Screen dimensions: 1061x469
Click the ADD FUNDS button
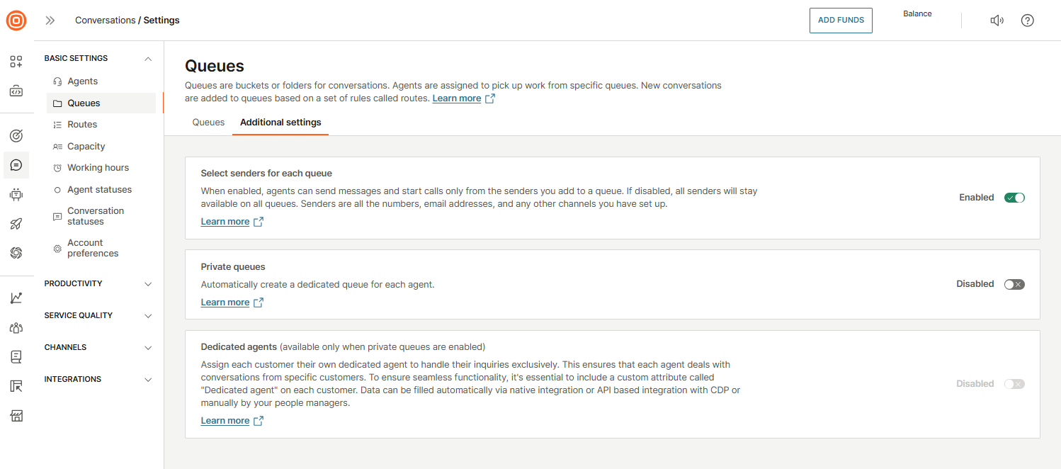point(841,21)
